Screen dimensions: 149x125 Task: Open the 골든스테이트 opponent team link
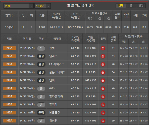tap(57, 72)
